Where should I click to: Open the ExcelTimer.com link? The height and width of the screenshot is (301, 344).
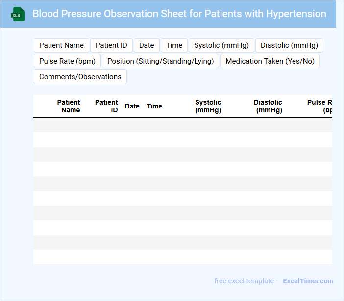pos(308,281)
